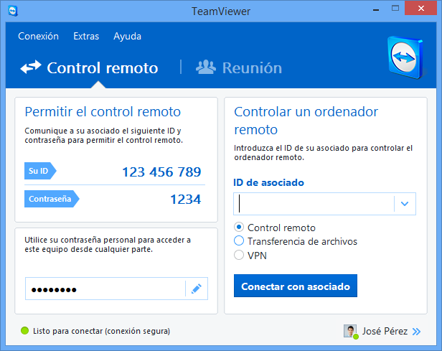442x351 pixels.
Task: Click the large TeamViewer logo in header
Action: coord(405,57)
